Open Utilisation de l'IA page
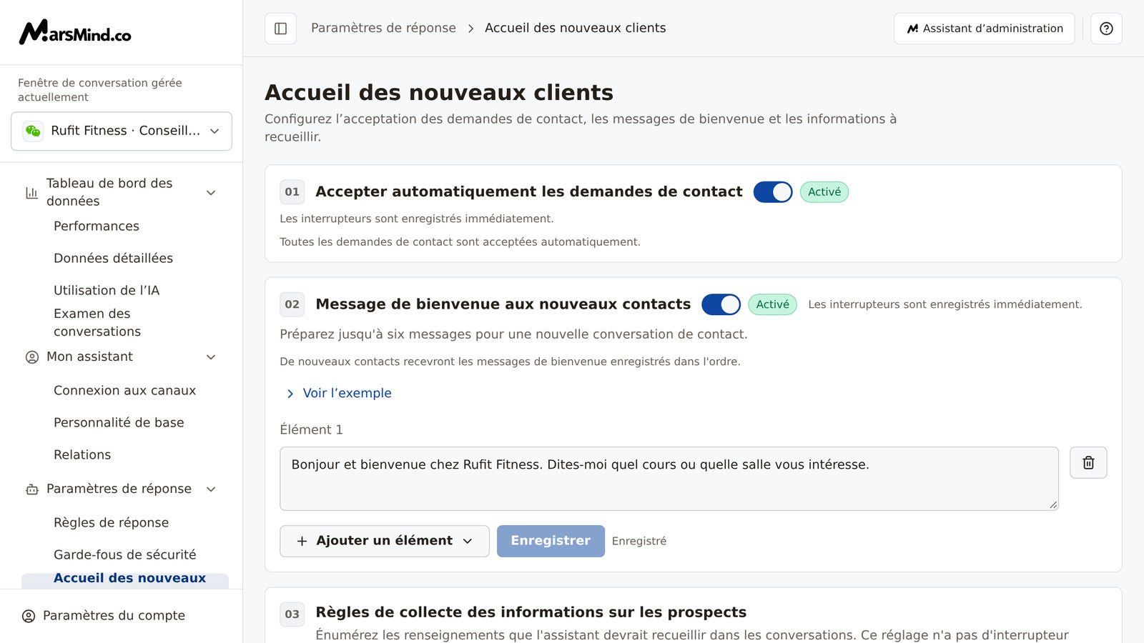1144x643 pixels. [x=107, y=291]
